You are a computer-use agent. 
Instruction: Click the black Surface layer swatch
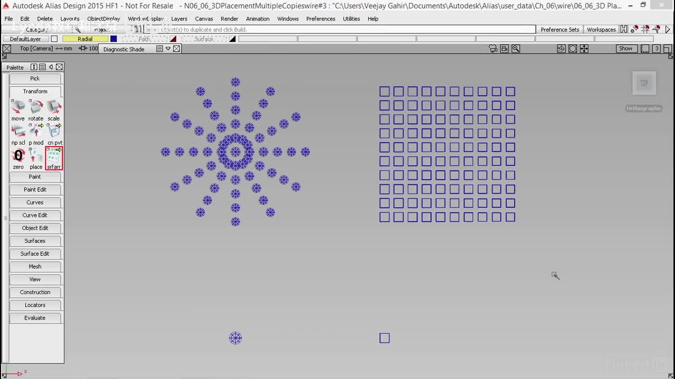click(x=233, y=39)
